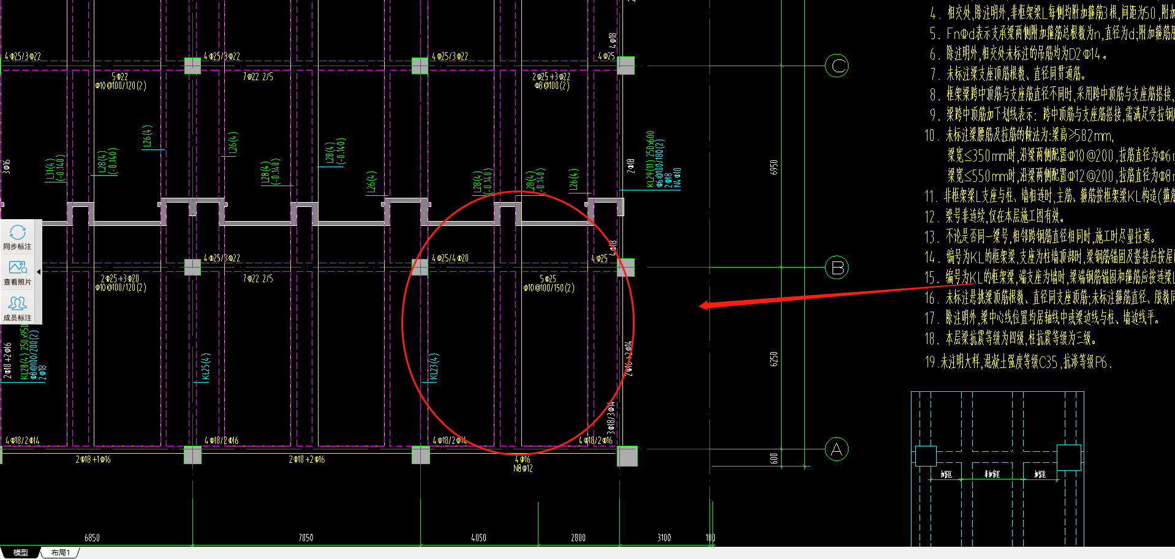Click the 2Φ18+1Φ16 bottom rebar annotation
The image size is (1175, 559).
pyautogui.click(x=93, y=459)
